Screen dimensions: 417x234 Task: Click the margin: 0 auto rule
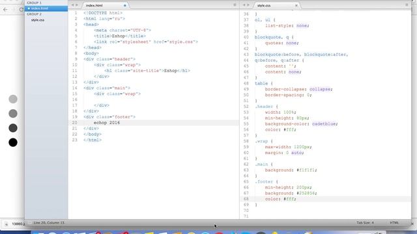284,153
